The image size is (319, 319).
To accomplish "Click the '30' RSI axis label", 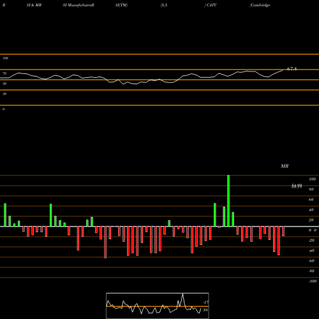I will pos(4,94).
